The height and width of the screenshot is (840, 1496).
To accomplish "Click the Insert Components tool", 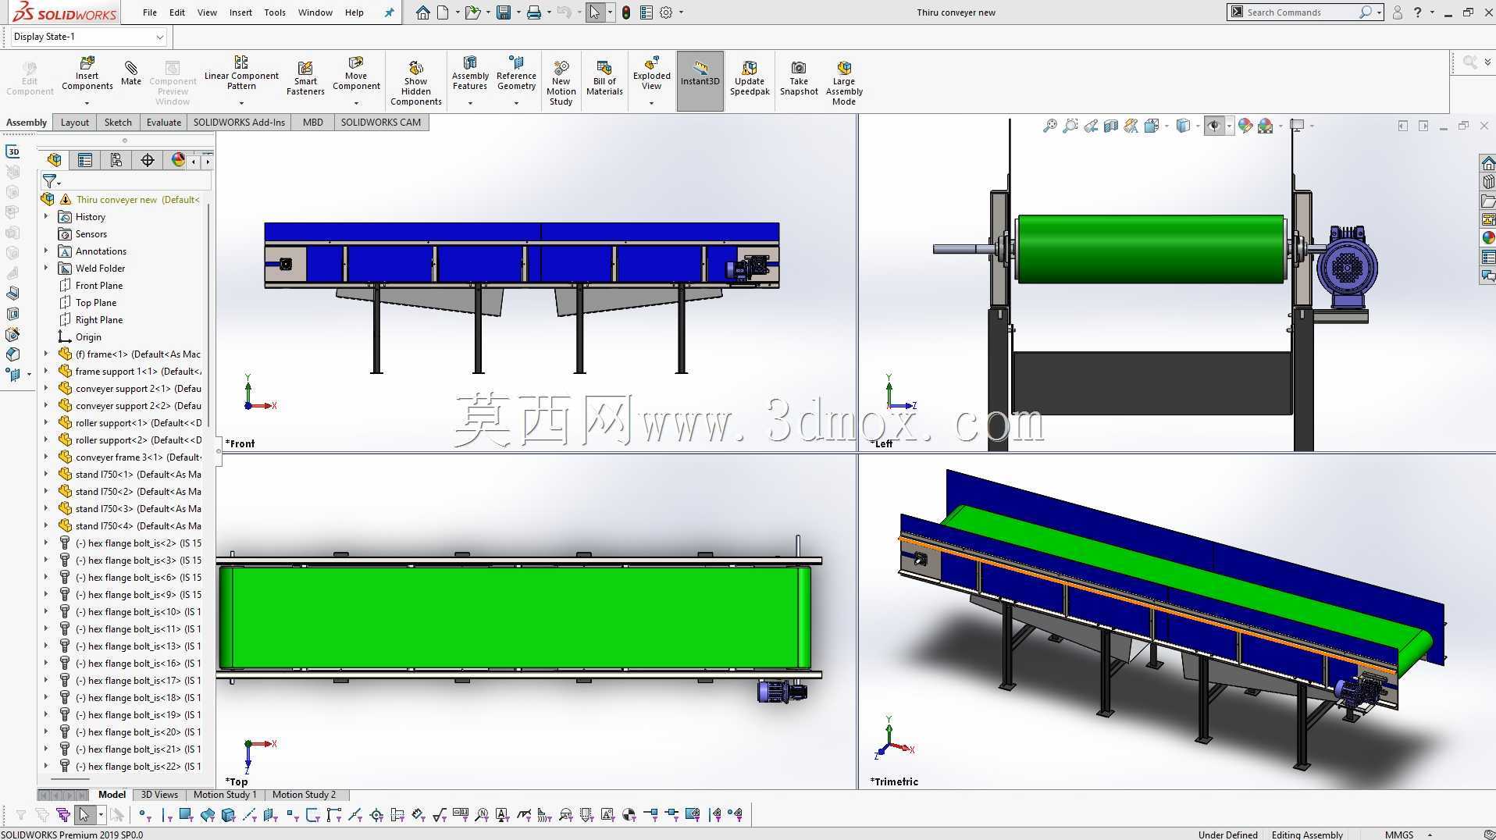I will (x=87, y=73).
